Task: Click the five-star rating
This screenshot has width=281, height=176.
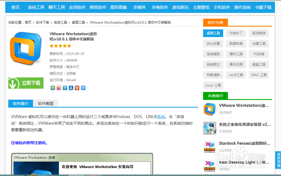Action: [60, 46]
